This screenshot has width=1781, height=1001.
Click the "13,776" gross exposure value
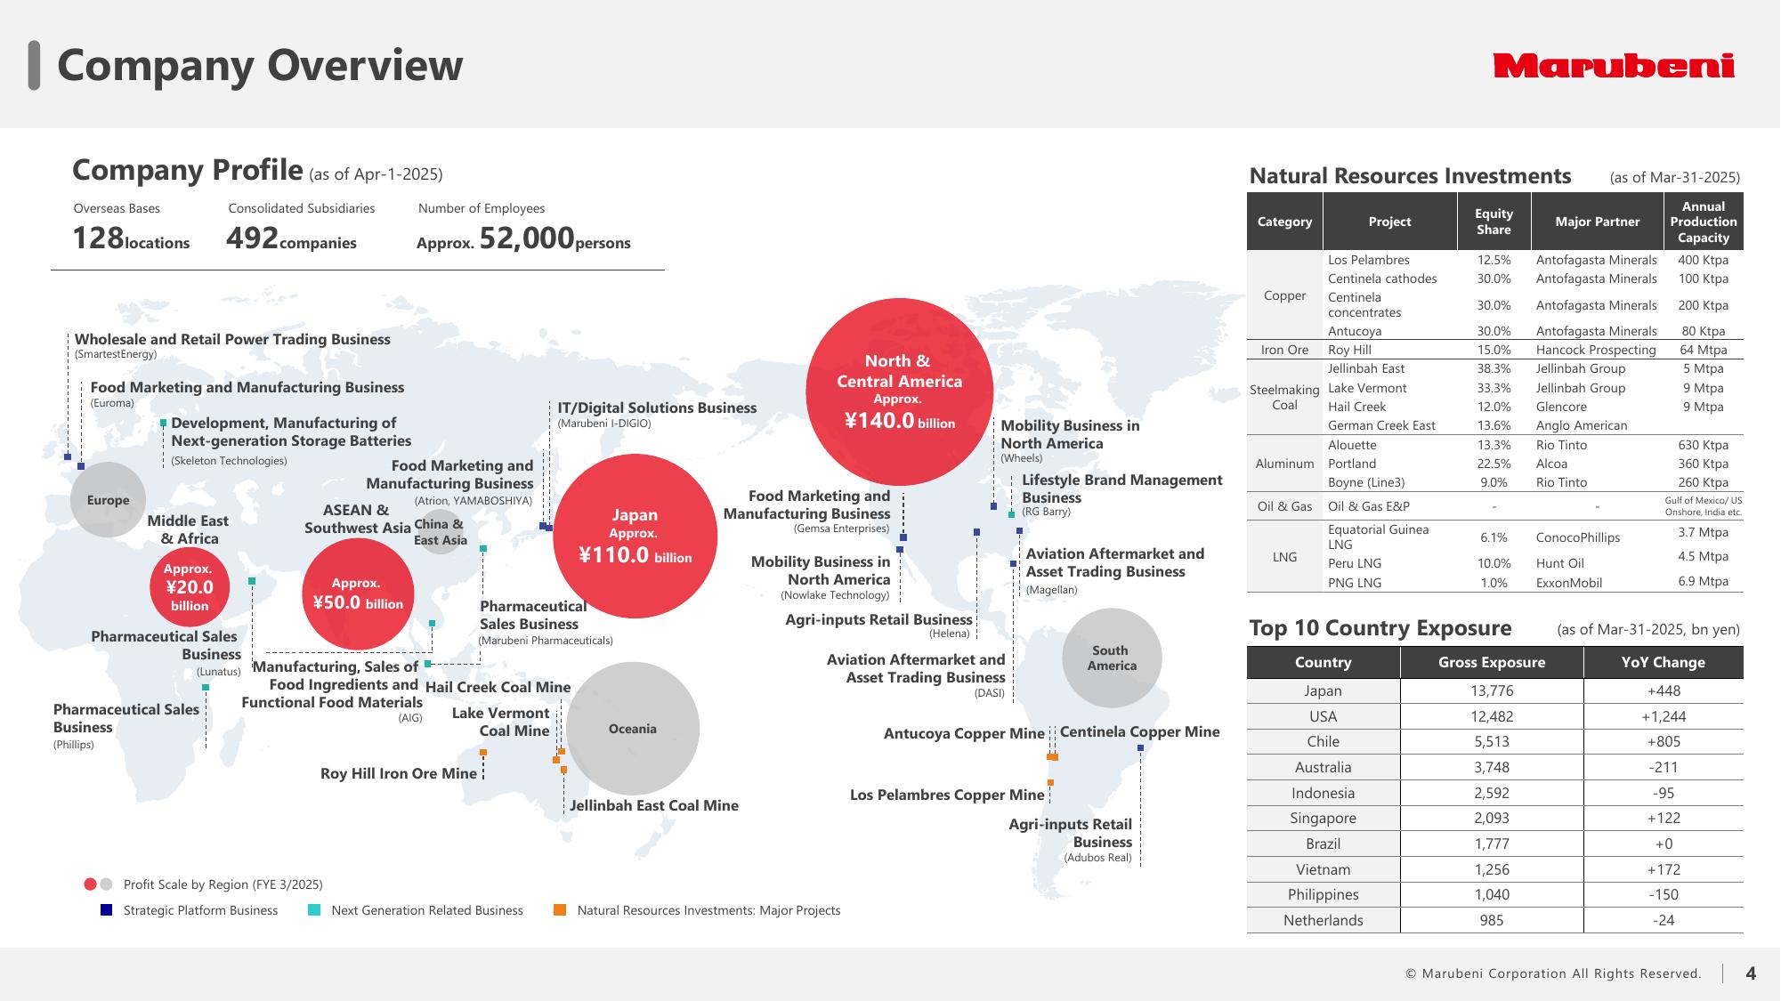(x=1492, y=690)
